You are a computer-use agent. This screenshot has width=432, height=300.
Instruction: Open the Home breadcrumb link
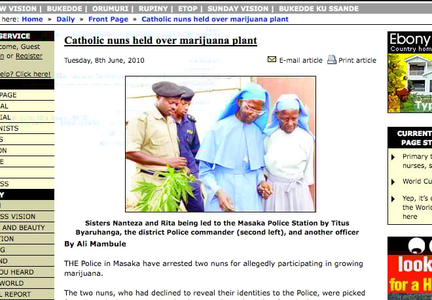coord(32,19)
